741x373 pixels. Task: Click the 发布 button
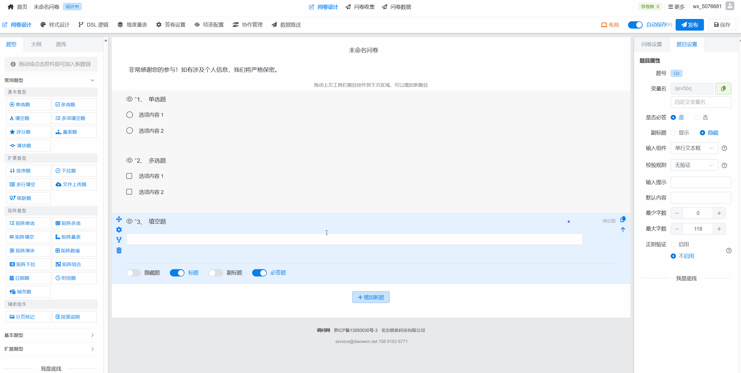tap(690, 25)
